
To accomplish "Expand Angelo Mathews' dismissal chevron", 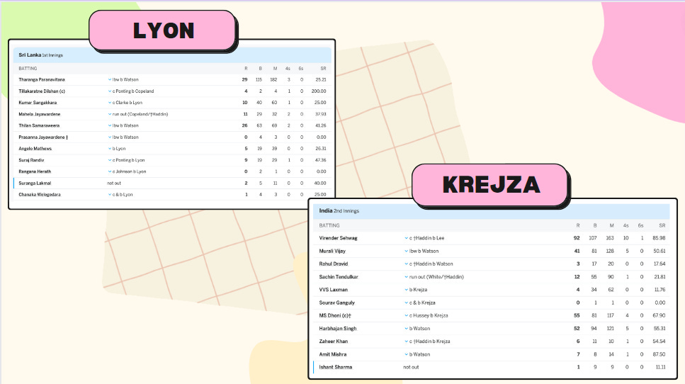I will (110, 149).
